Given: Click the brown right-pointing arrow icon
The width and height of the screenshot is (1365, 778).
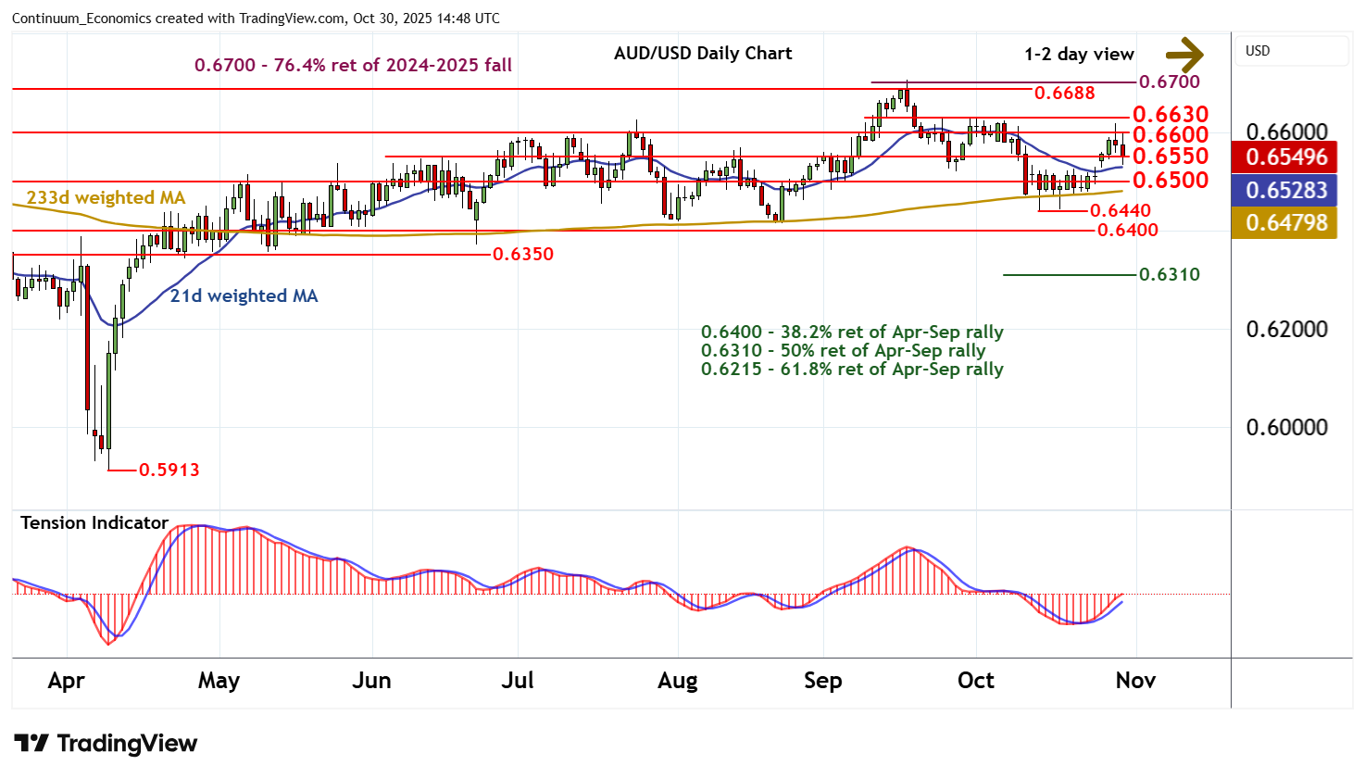Looking at the screenshot, I should (x=1183, y=54).
